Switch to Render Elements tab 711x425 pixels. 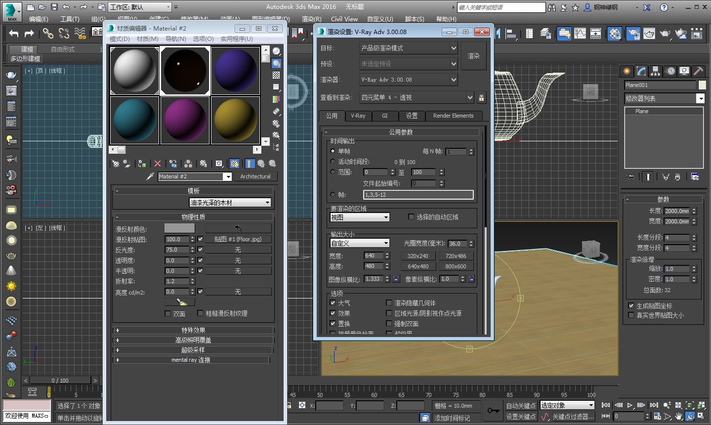pyautogui.click(x=453, y=116)
